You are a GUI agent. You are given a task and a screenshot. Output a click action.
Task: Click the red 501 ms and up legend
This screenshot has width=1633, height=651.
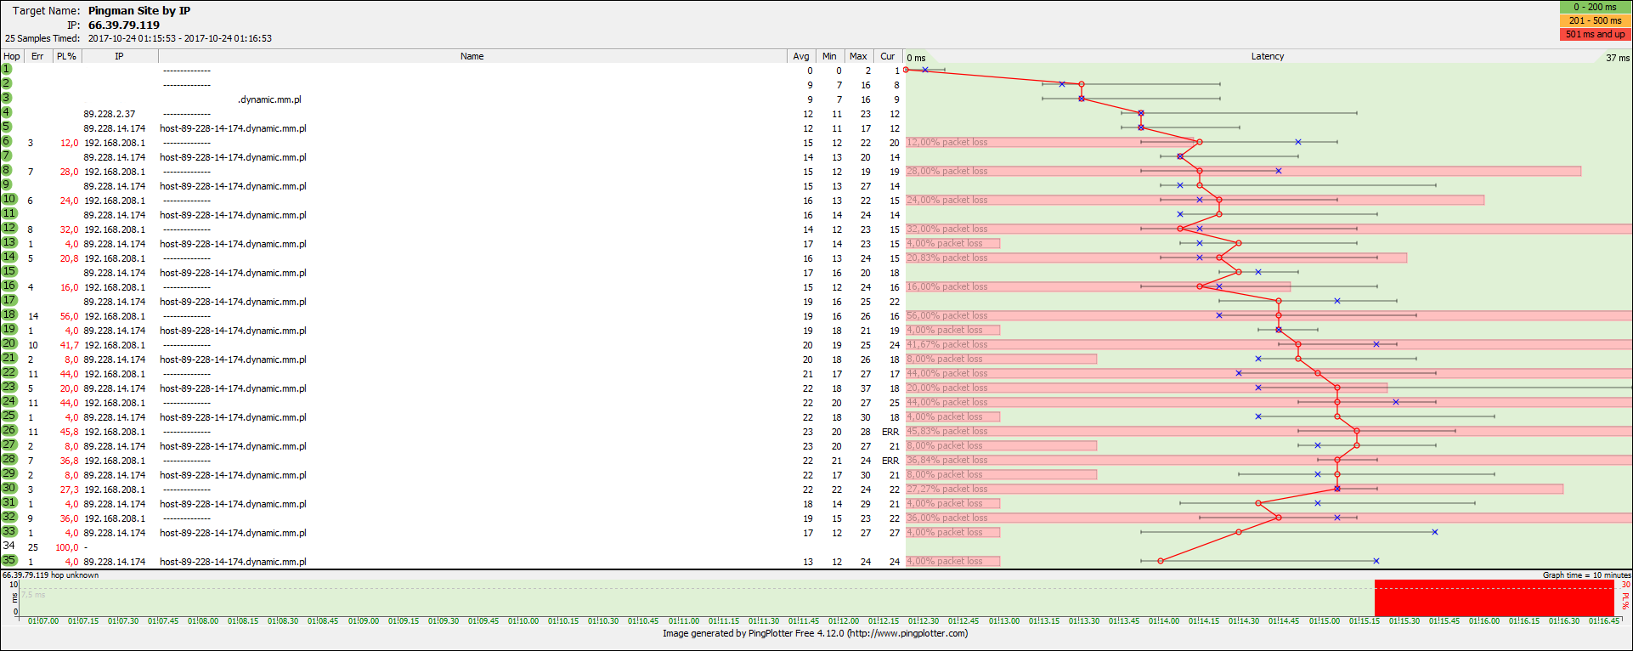pos(1595,34)
